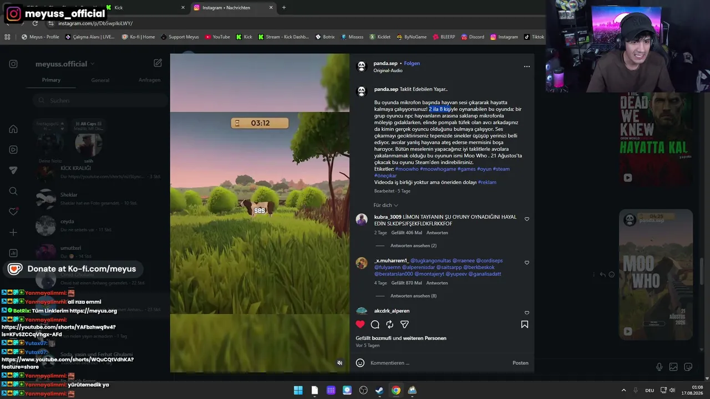710x399 pixels.
Task: Expand 'Antworten ansehen (8)' replies
Action: [x=413, y=296]
